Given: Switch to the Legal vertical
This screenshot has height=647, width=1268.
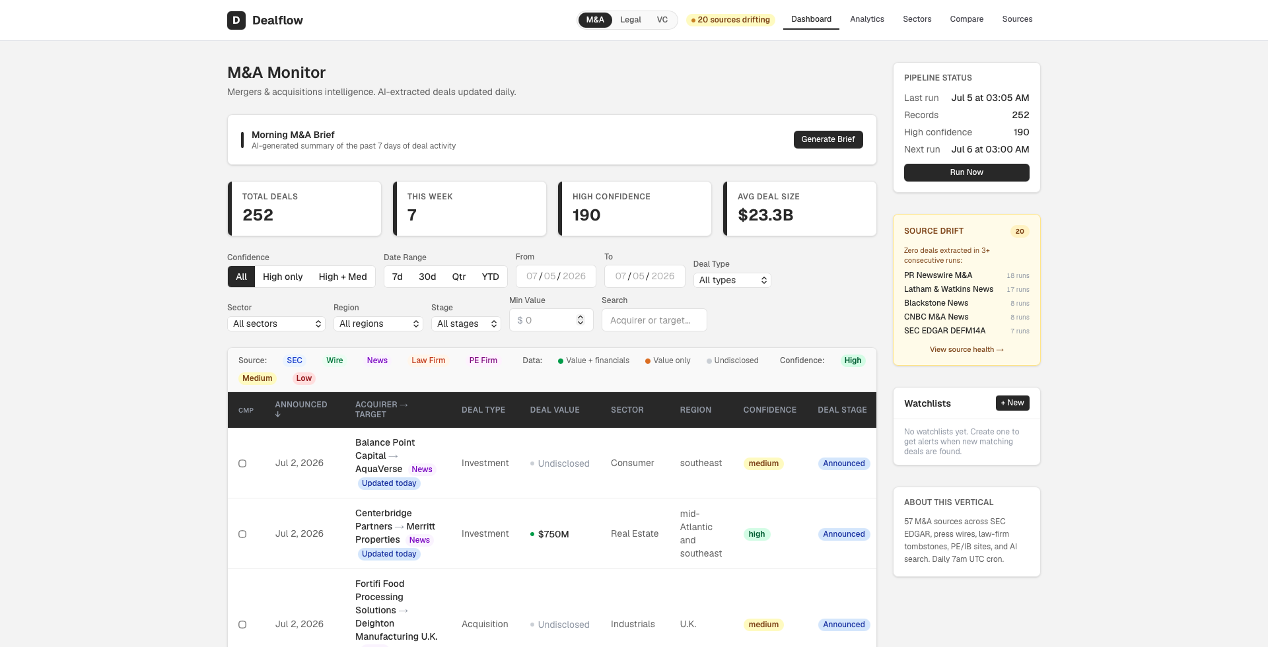Looking at the screenshot, I should [x=631, y=20].
